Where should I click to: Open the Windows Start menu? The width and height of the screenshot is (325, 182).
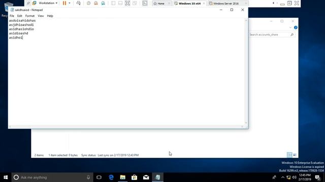pos(6,177)
